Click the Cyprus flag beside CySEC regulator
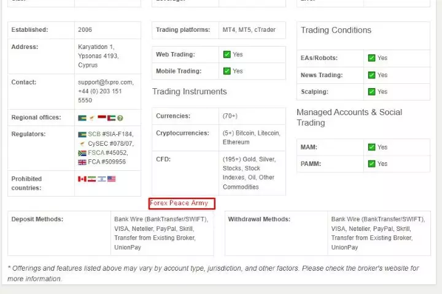The image size is (442, 294). 82,144
